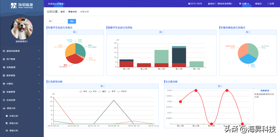
Task: Click the 课表管理 calendar icon
Action: click(4, 76)
